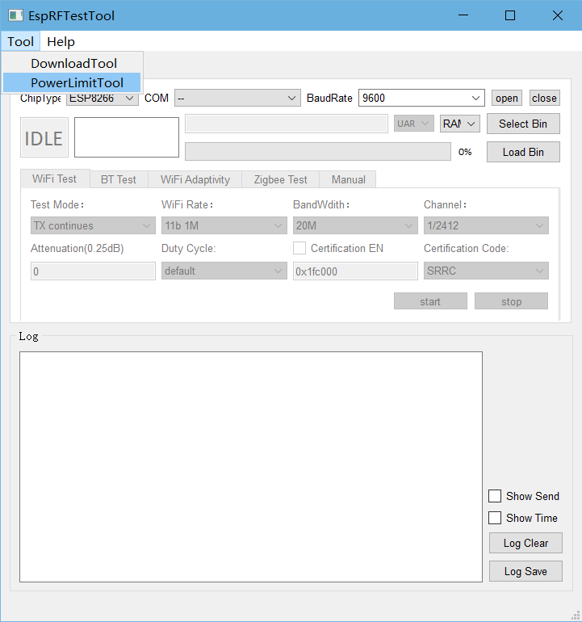Open the Help menu
The image size is (582, 622).
[x=61, y=42]
